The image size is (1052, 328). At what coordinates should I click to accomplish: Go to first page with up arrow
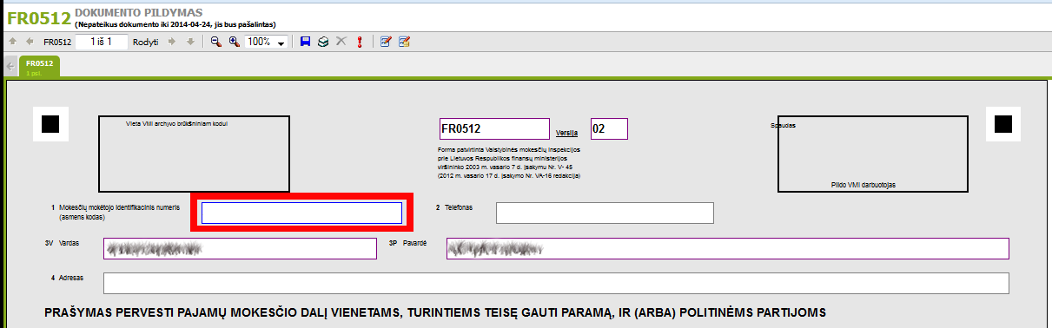[x=12, y=42]
